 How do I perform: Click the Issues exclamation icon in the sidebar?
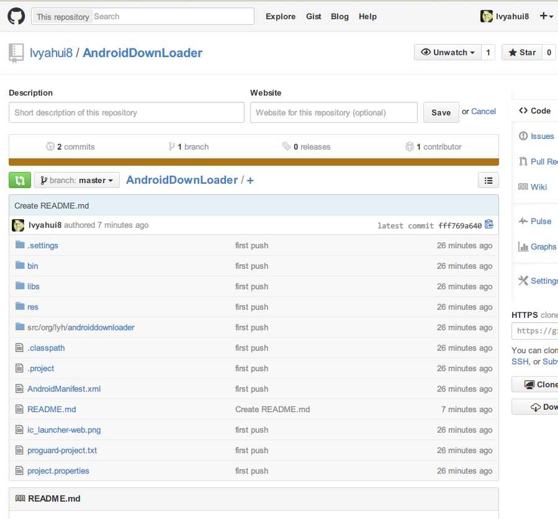click(x=523, y=136)
